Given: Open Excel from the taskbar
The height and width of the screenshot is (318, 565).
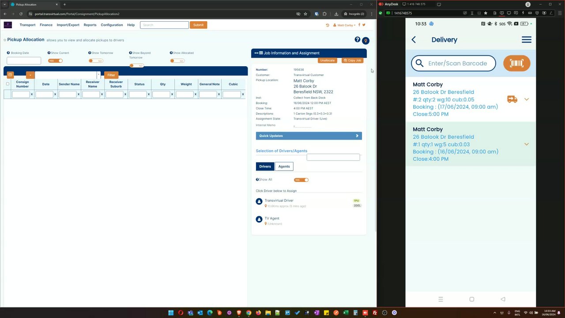Looking at the screenshot, I should coord(346,313).
